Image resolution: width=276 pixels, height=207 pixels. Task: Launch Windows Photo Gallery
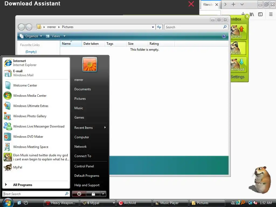click(x=36, y=116)
